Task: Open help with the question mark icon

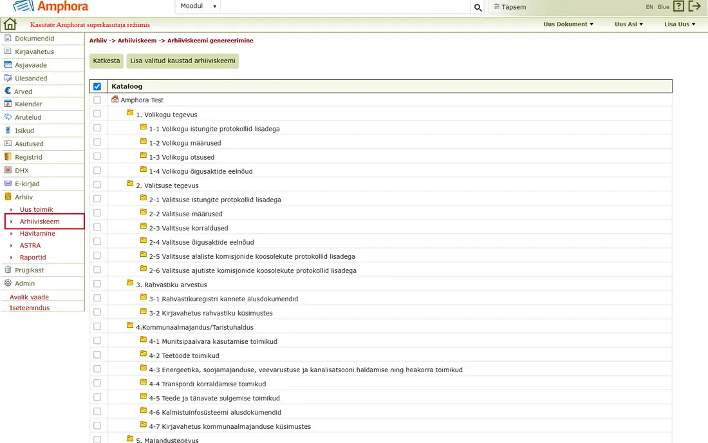Action: [678, 6]
